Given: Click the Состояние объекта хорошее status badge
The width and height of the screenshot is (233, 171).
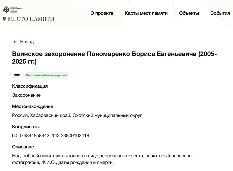Looking at the screenshot, I should (46, 75).
